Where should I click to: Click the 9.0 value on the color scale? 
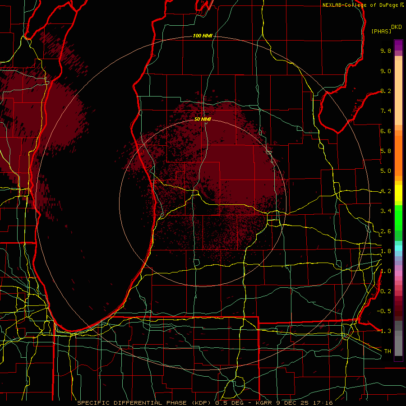[386, 71]
